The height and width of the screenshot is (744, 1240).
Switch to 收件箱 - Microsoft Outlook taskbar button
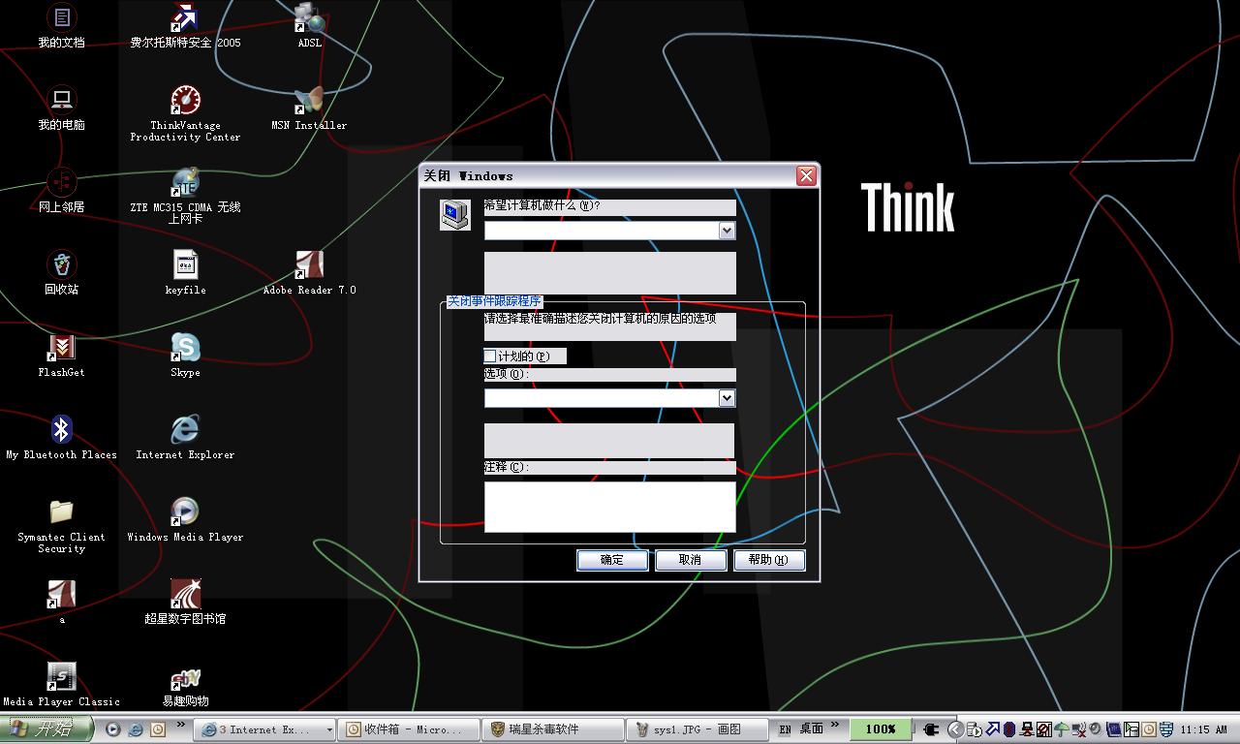point(407,729)
